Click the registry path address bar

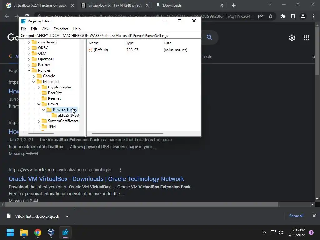tap(110, 36)
